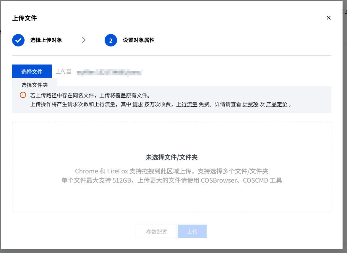This screenshot has height=253, width=347.
Task: Choose 选择文件夹 from the dropdown
Action: tap(34, 84)
